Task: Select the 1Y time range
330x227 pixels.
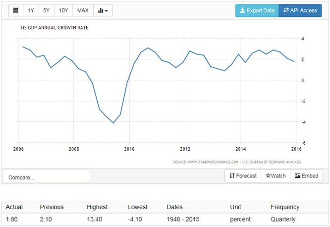Action: pos(31,10)
